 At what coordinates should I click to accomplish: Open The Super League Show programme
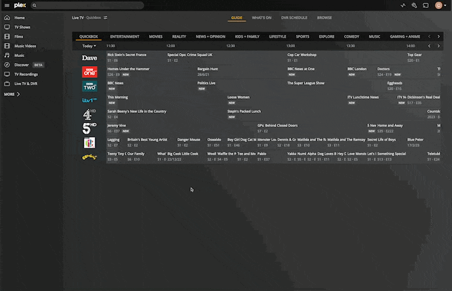[336, 86]
